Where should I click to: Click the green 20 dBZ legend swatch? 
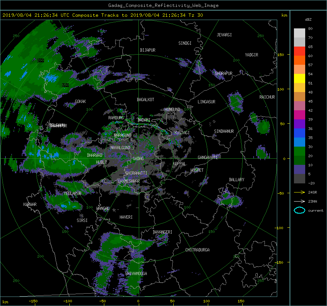click(299, 151)
